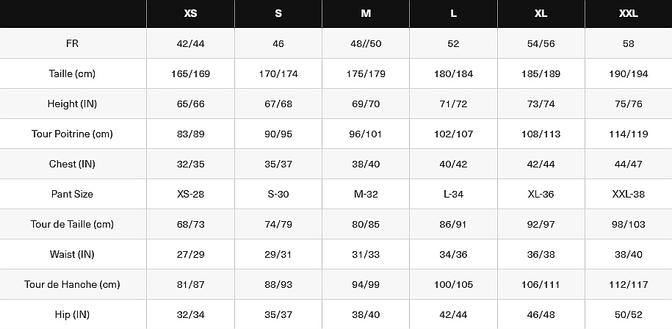The width and height of the screenshot is (672, 329).
Task: Click the Tour de Taille (cm) label
Action: [72, 225]
